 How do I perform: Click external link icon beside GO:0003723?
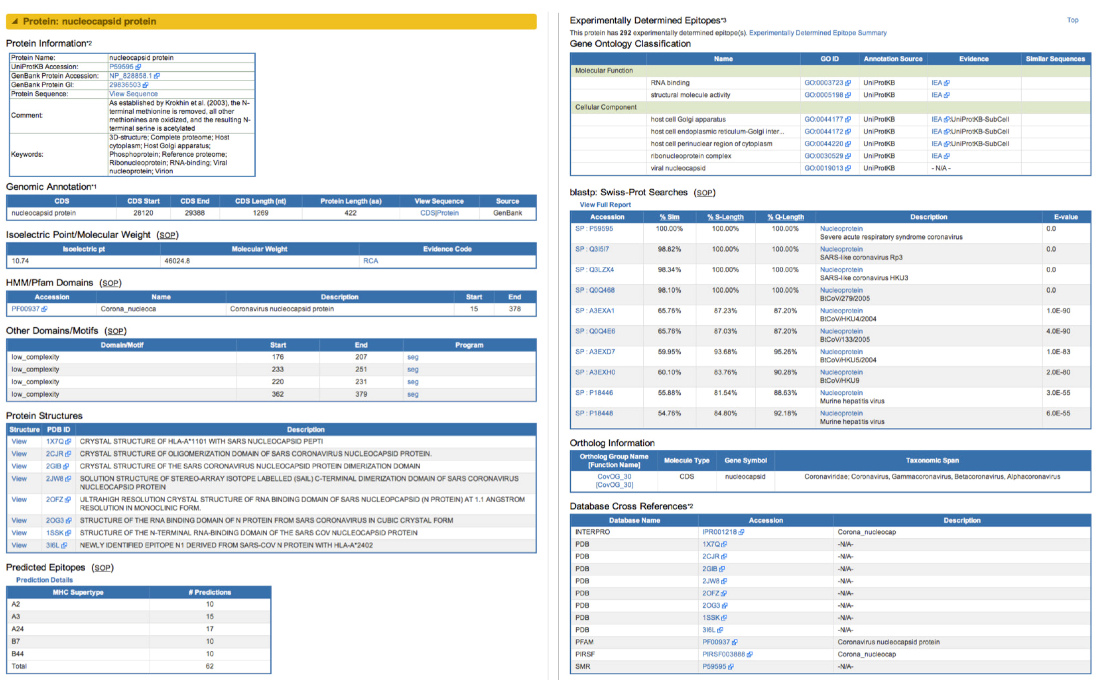(848, 83)
